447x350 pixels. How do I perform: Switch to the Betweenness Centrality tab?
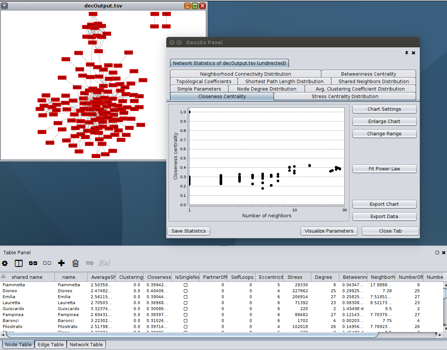[368, 74]
